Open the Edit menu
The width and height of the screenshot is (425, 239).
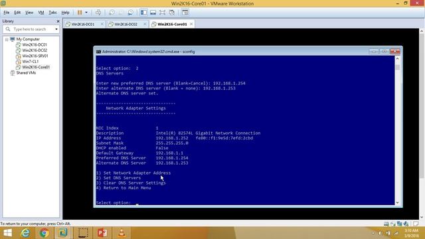17,13
